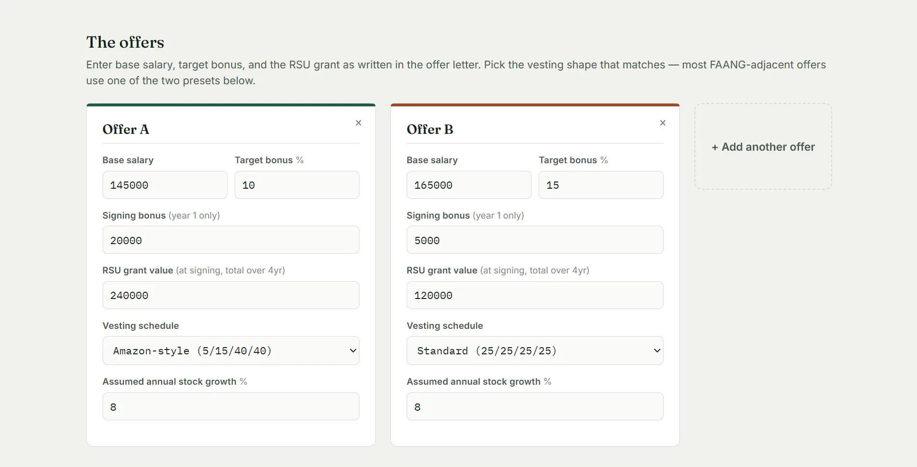Screen dimensions: 917x467
Task: Edit Offer B signing bonus field
Action: [x=535, y=240]
